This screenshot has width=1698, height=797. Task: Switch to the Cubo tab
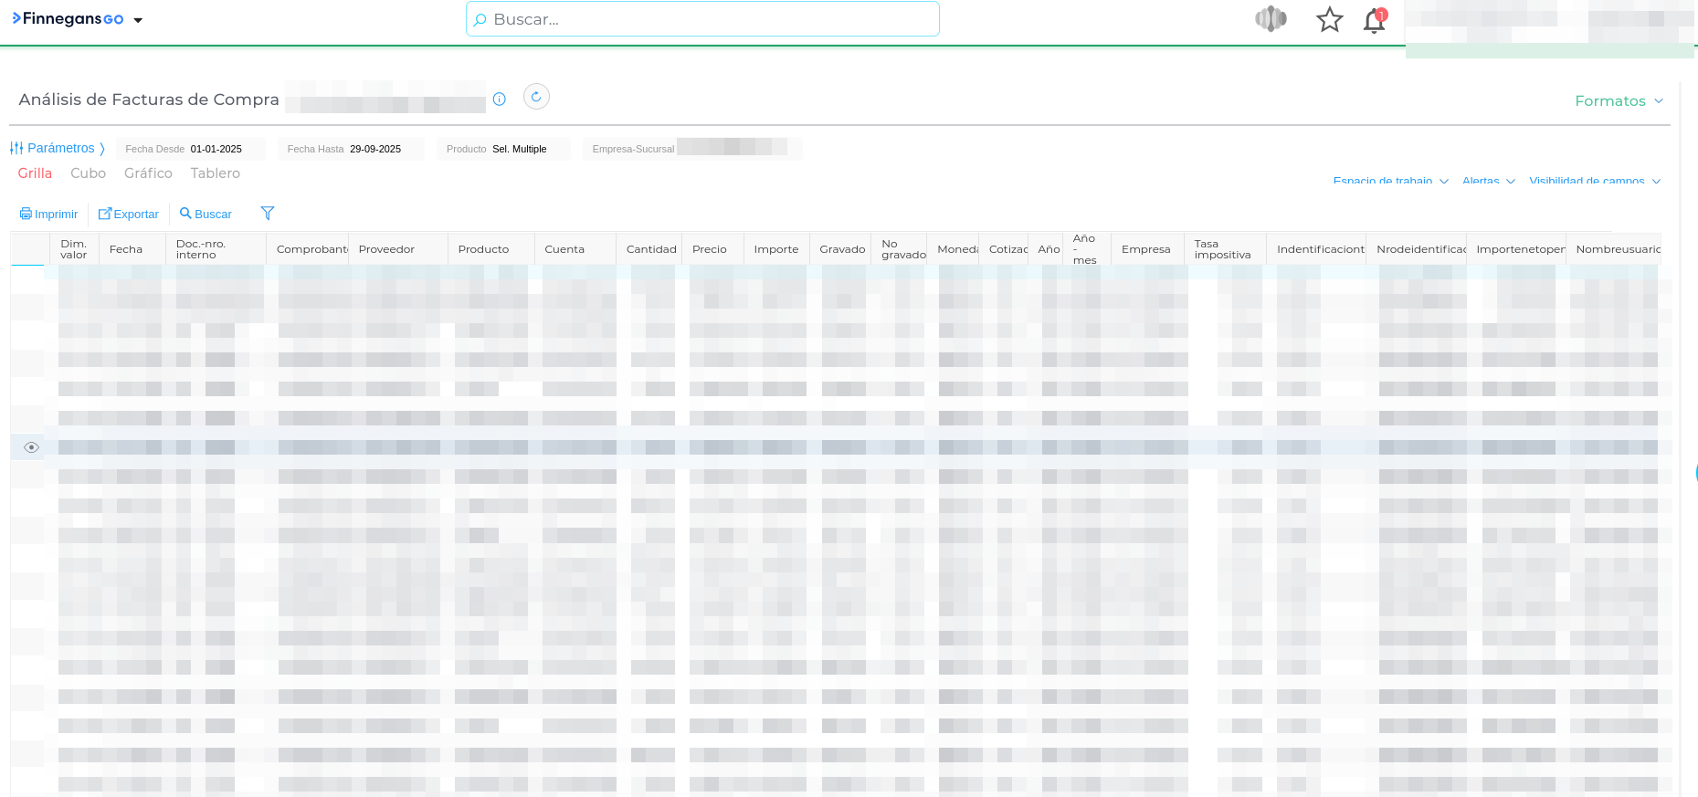tap(88, 173)
